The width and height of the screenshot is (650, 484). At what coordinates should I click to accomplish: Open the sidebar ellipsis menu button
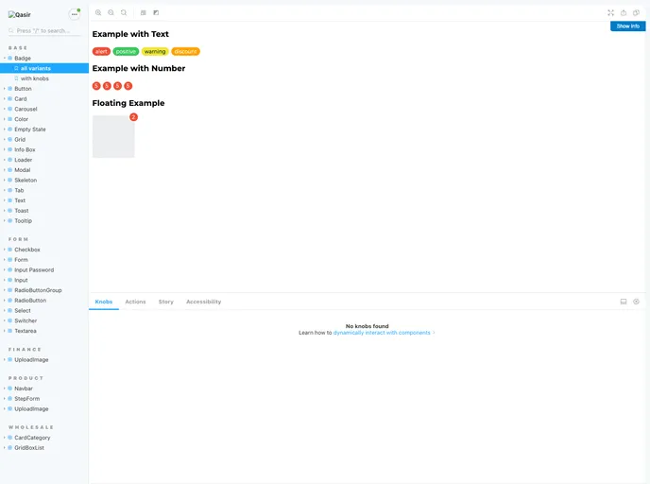point(75,14)
